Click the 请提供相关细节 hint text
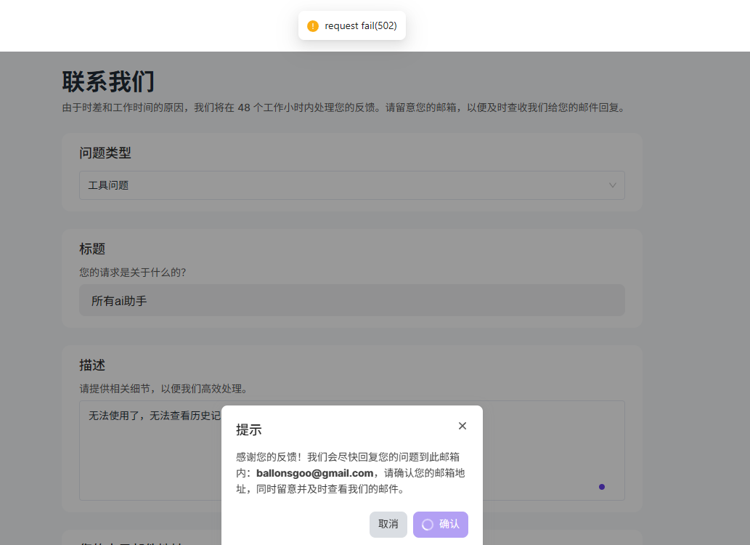Viewport: 750px width, 545px height. [163, 389]
